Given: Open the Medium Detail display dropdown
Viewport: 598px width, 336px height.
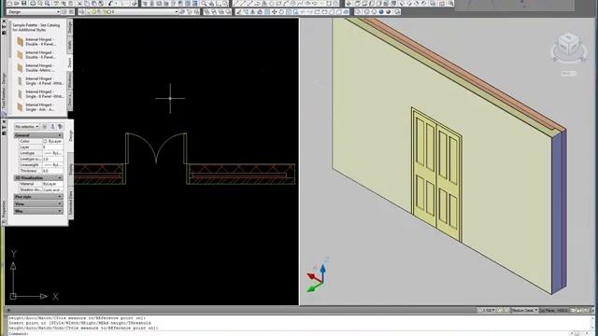Looking at the screenshot, I should [x=524, y=311].
